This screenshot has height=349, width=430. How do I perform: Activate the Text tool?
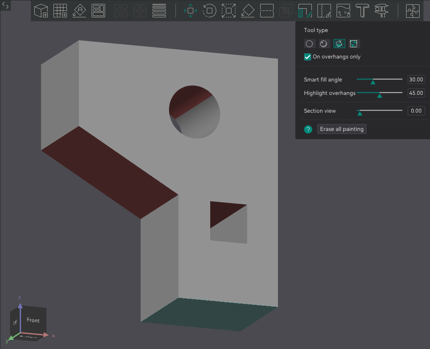[x=362, y=11]
